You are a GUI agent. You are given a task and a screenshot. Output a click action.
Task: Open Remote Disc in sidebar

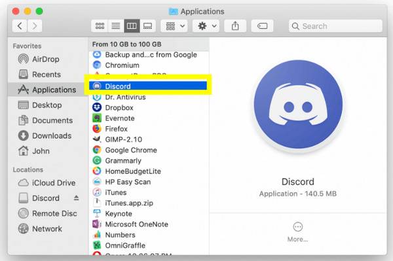(47, 213)
